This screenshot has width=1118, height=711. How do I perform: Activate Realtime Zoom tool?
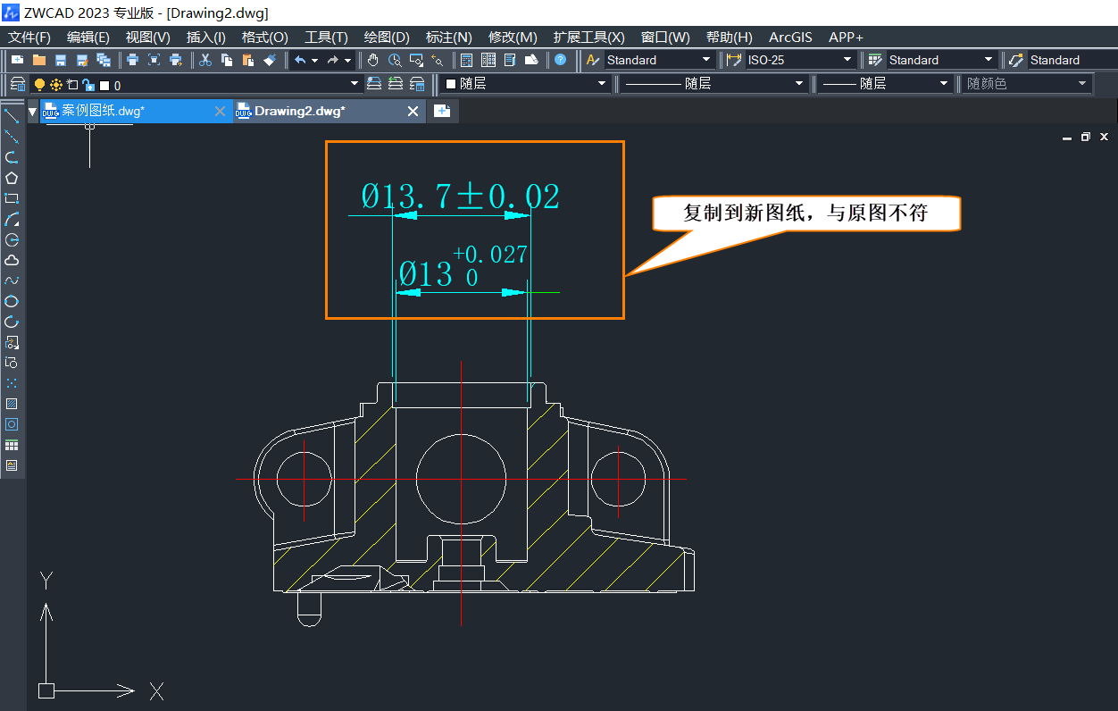click(395, 60)
